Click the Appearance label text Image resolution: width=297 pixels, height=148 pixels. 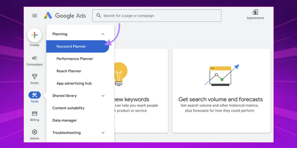255,18
